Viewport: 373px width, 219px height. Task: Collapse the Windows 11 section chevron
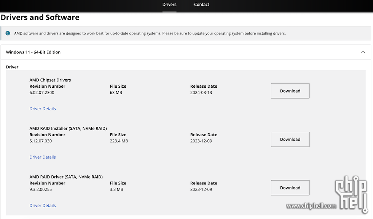[363, 52]
